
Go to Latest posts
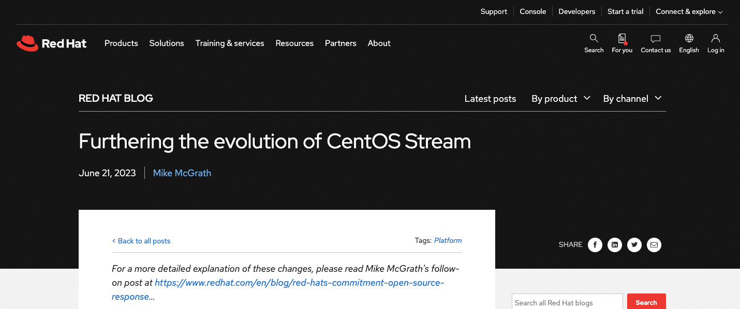[x=490, y=98]
